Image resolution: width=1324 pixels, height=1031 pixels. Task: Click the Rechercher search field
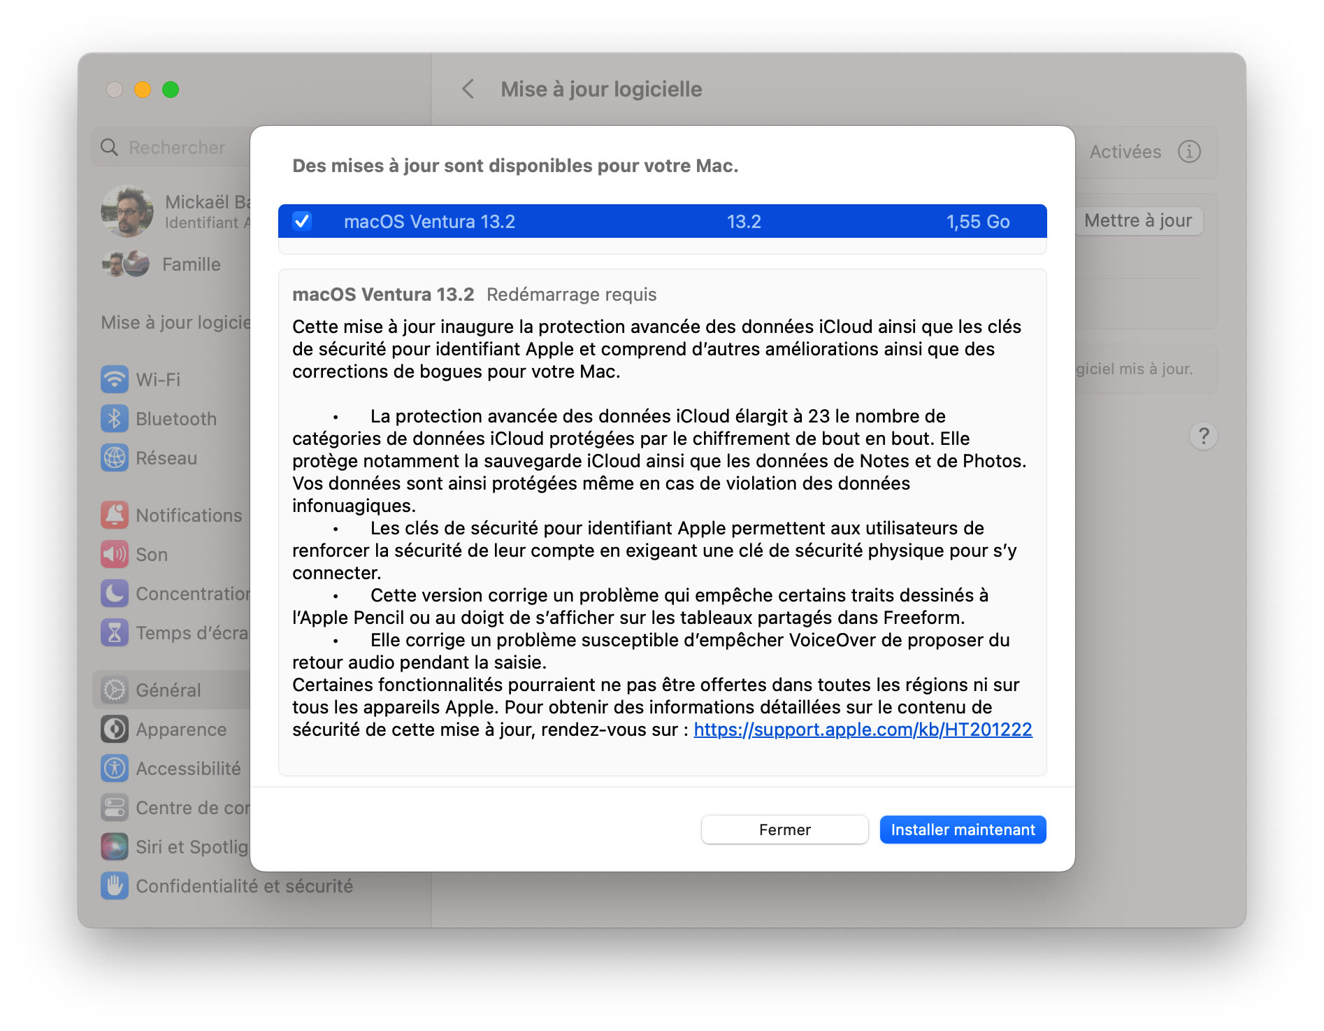171,148
